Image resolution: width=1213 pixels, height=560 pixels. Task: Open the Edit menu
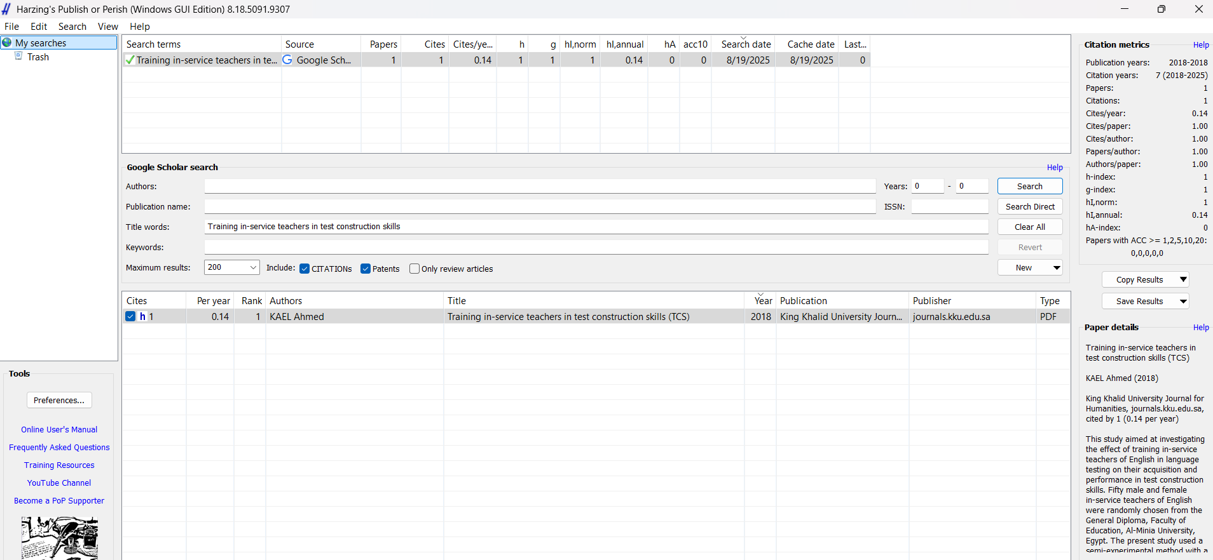(x=39, y=26)
